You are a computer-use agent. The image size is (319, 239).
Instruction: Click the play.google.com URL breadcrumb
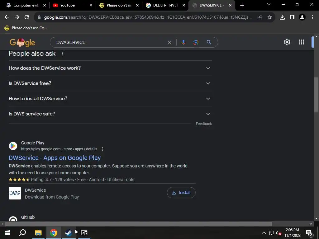pos(59,149)
